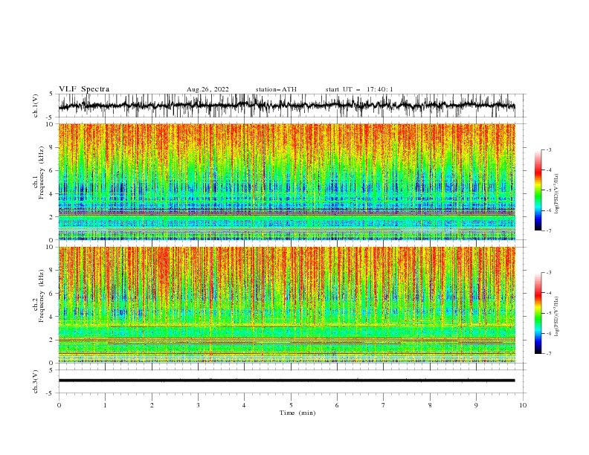Click the time axis tick label '8'
The width and height of the screenshot is (589, 455).
(x=430, y=405)
